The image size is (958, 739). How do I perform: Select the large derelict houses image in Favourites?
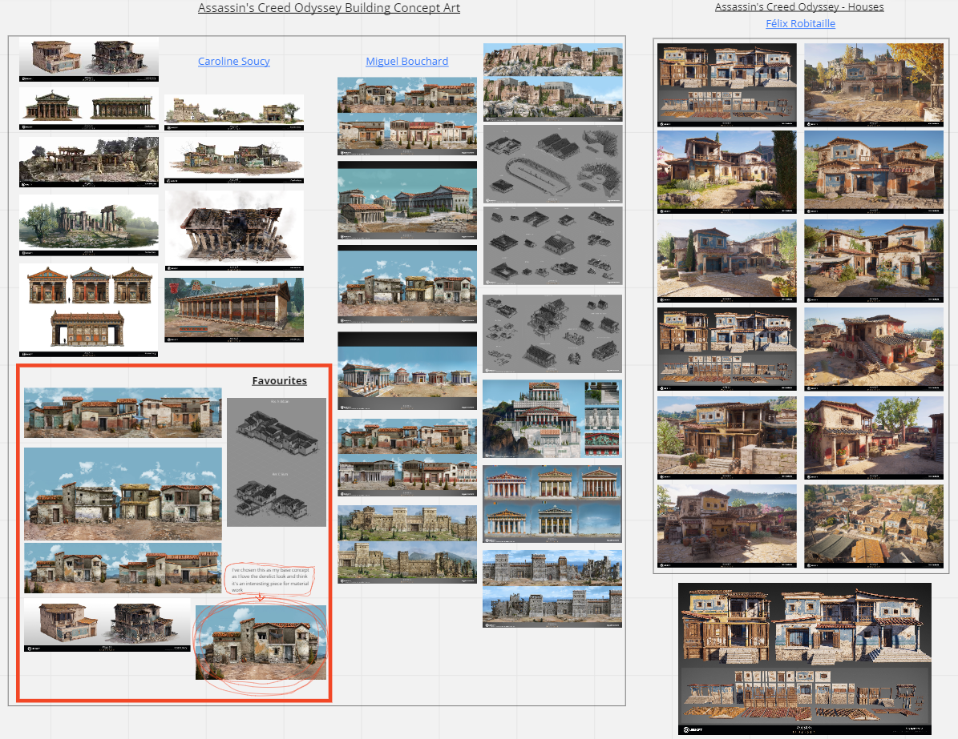tap(123, 494)
